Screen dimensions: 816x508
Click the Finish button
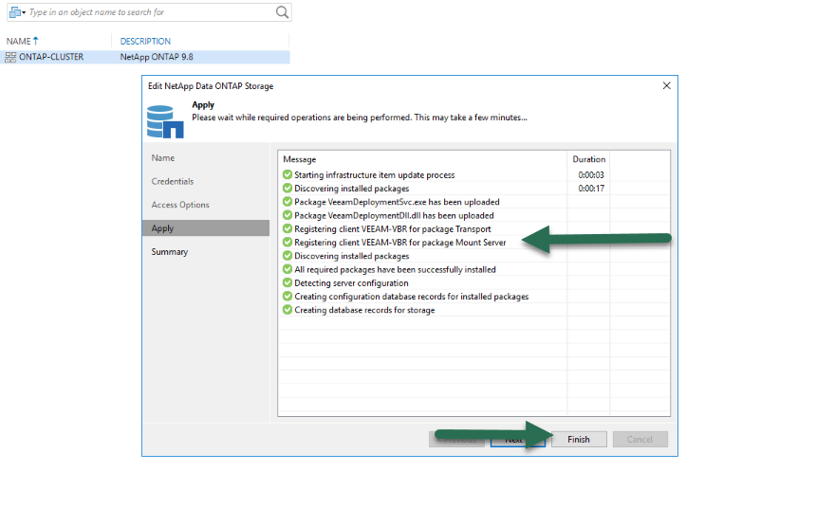point(579,440)
